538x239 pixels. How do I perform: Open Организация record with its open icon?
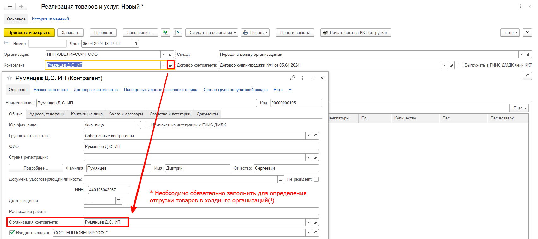[170, 54]
